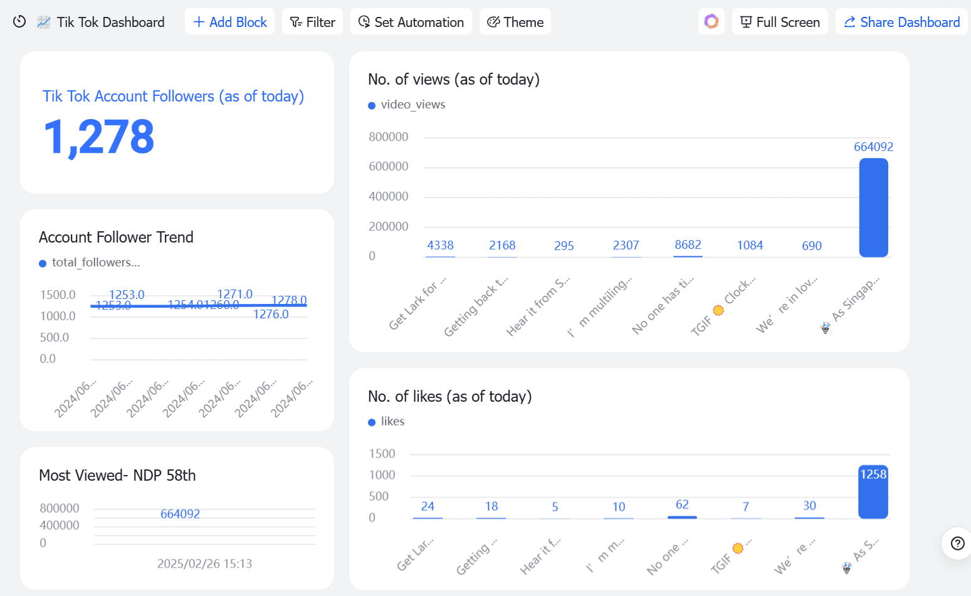The height and width of the screenshot is (596, 971).
Task: Open the Filter options
Action: coord(312,22)
